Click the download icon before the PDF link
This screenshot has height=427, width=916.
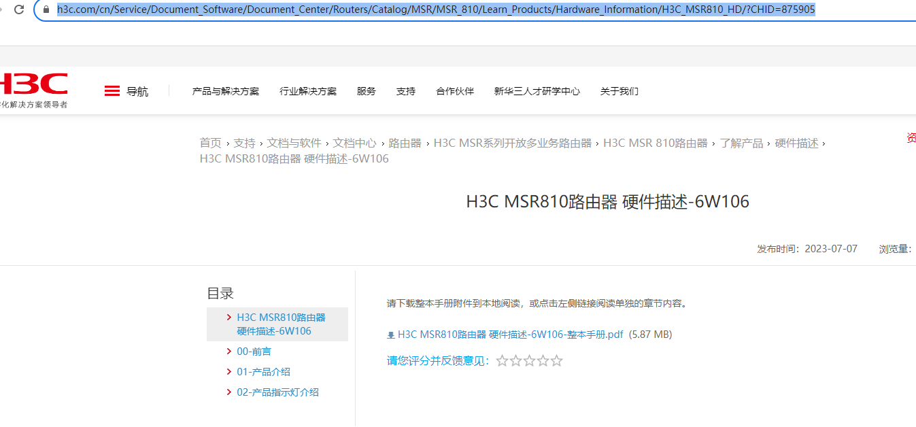(390, 335)
